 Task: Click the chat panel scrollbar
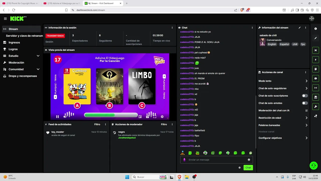point(256,122)
